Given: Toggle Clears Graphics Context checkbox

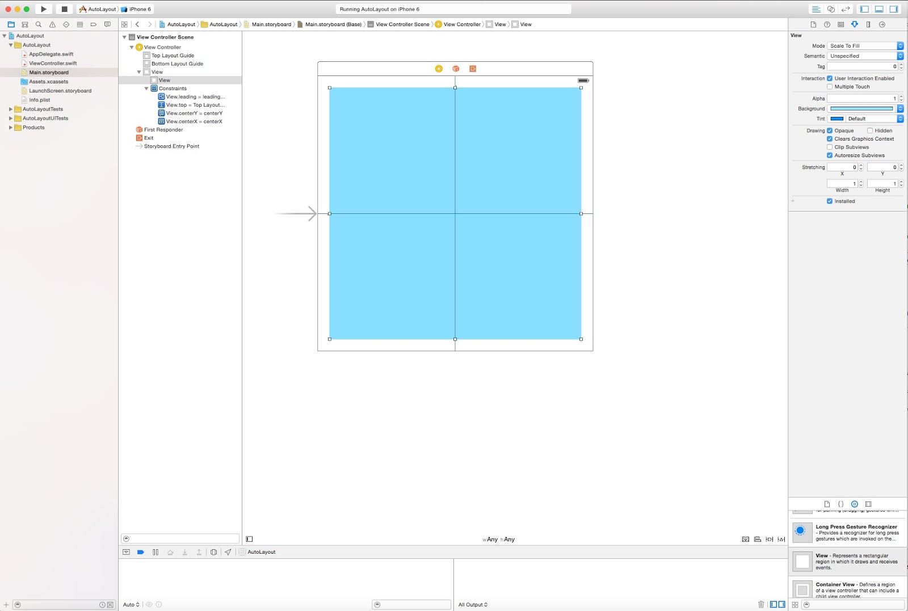Looking at the screenshot, I should (830, 139).
